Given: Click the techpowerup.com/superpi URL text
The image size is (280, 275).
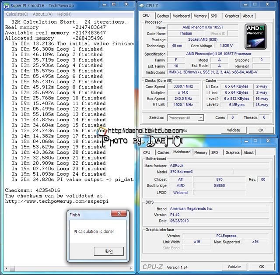Looking at the screenshot, I should (56, 201).
